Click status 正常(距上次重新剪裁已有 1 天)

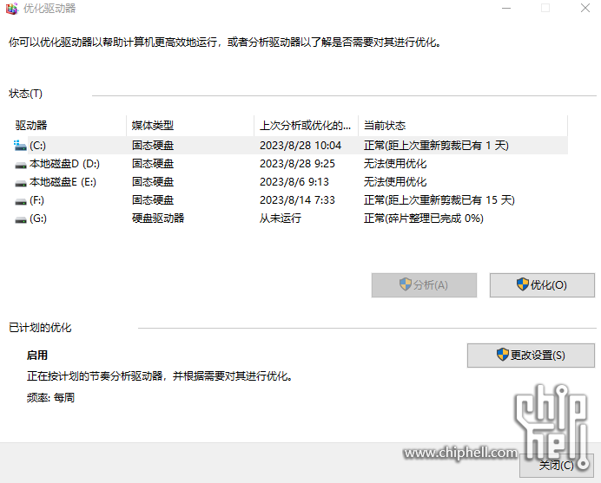coord(436,146)
